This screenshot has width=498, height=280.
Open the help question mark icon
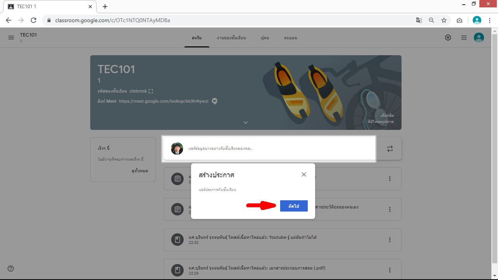tap(11, 268)
